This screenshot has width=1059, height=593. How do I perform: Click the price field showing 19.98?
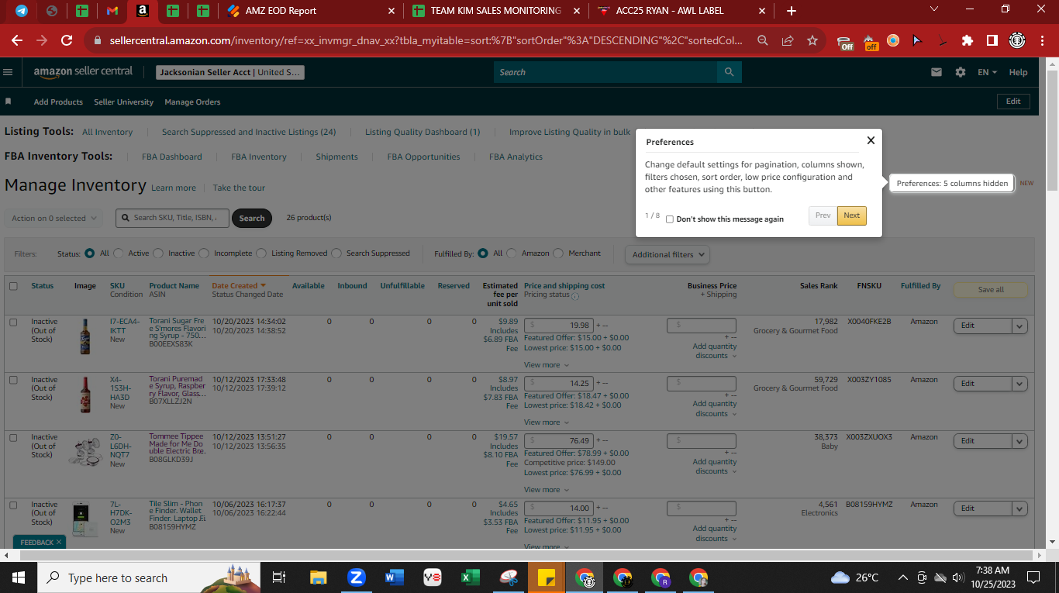pos(559,326)
